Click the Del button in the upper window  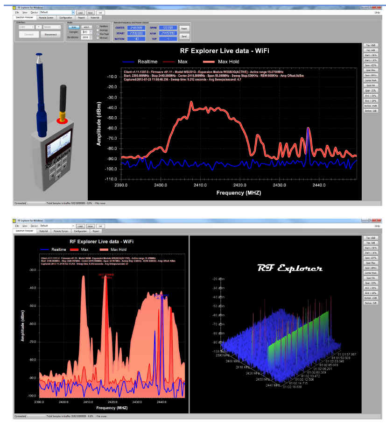click(x=100, y=13)
